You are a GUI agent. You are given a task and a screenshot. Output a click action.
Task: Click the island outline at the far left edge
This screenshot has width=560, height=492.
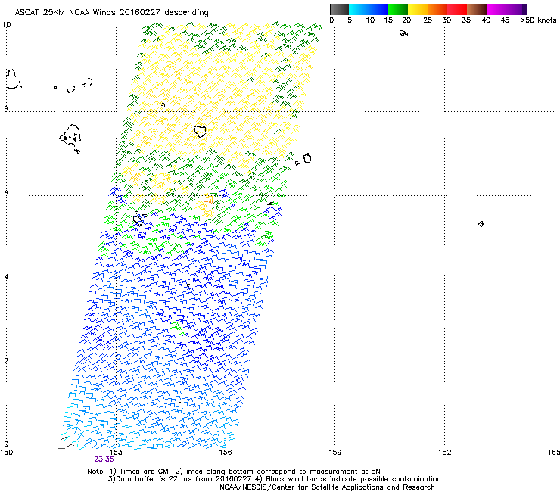(x=14, y=79)
